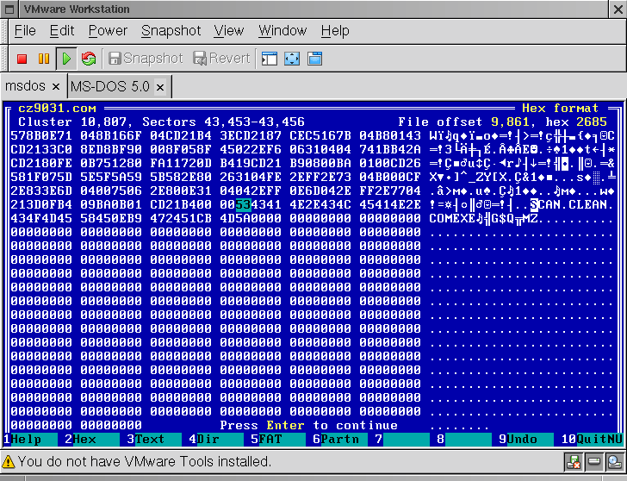Viewport: 627px width, 481px height.
Task: Click the hex value 4D5A0000
Action: point(251,218)
